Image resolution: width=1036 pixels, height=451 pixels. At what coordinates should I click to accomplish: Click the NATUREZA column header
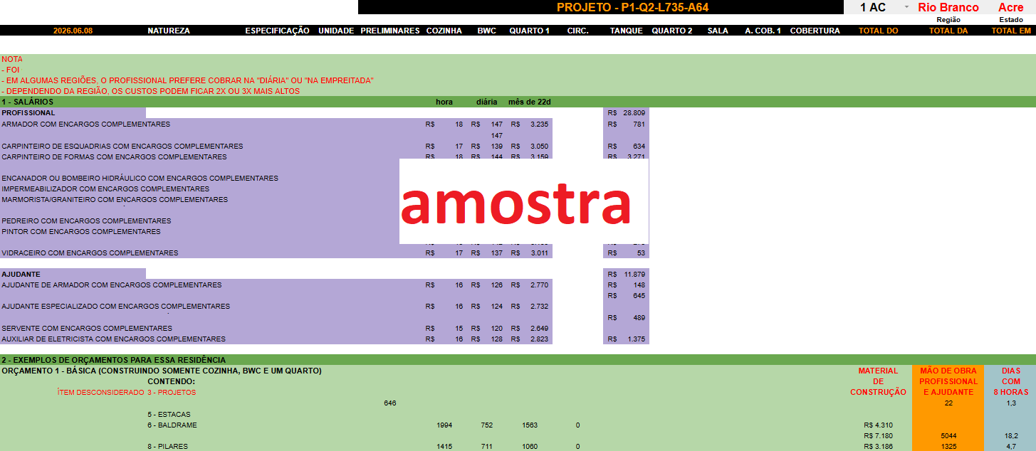tap(168, 31)
